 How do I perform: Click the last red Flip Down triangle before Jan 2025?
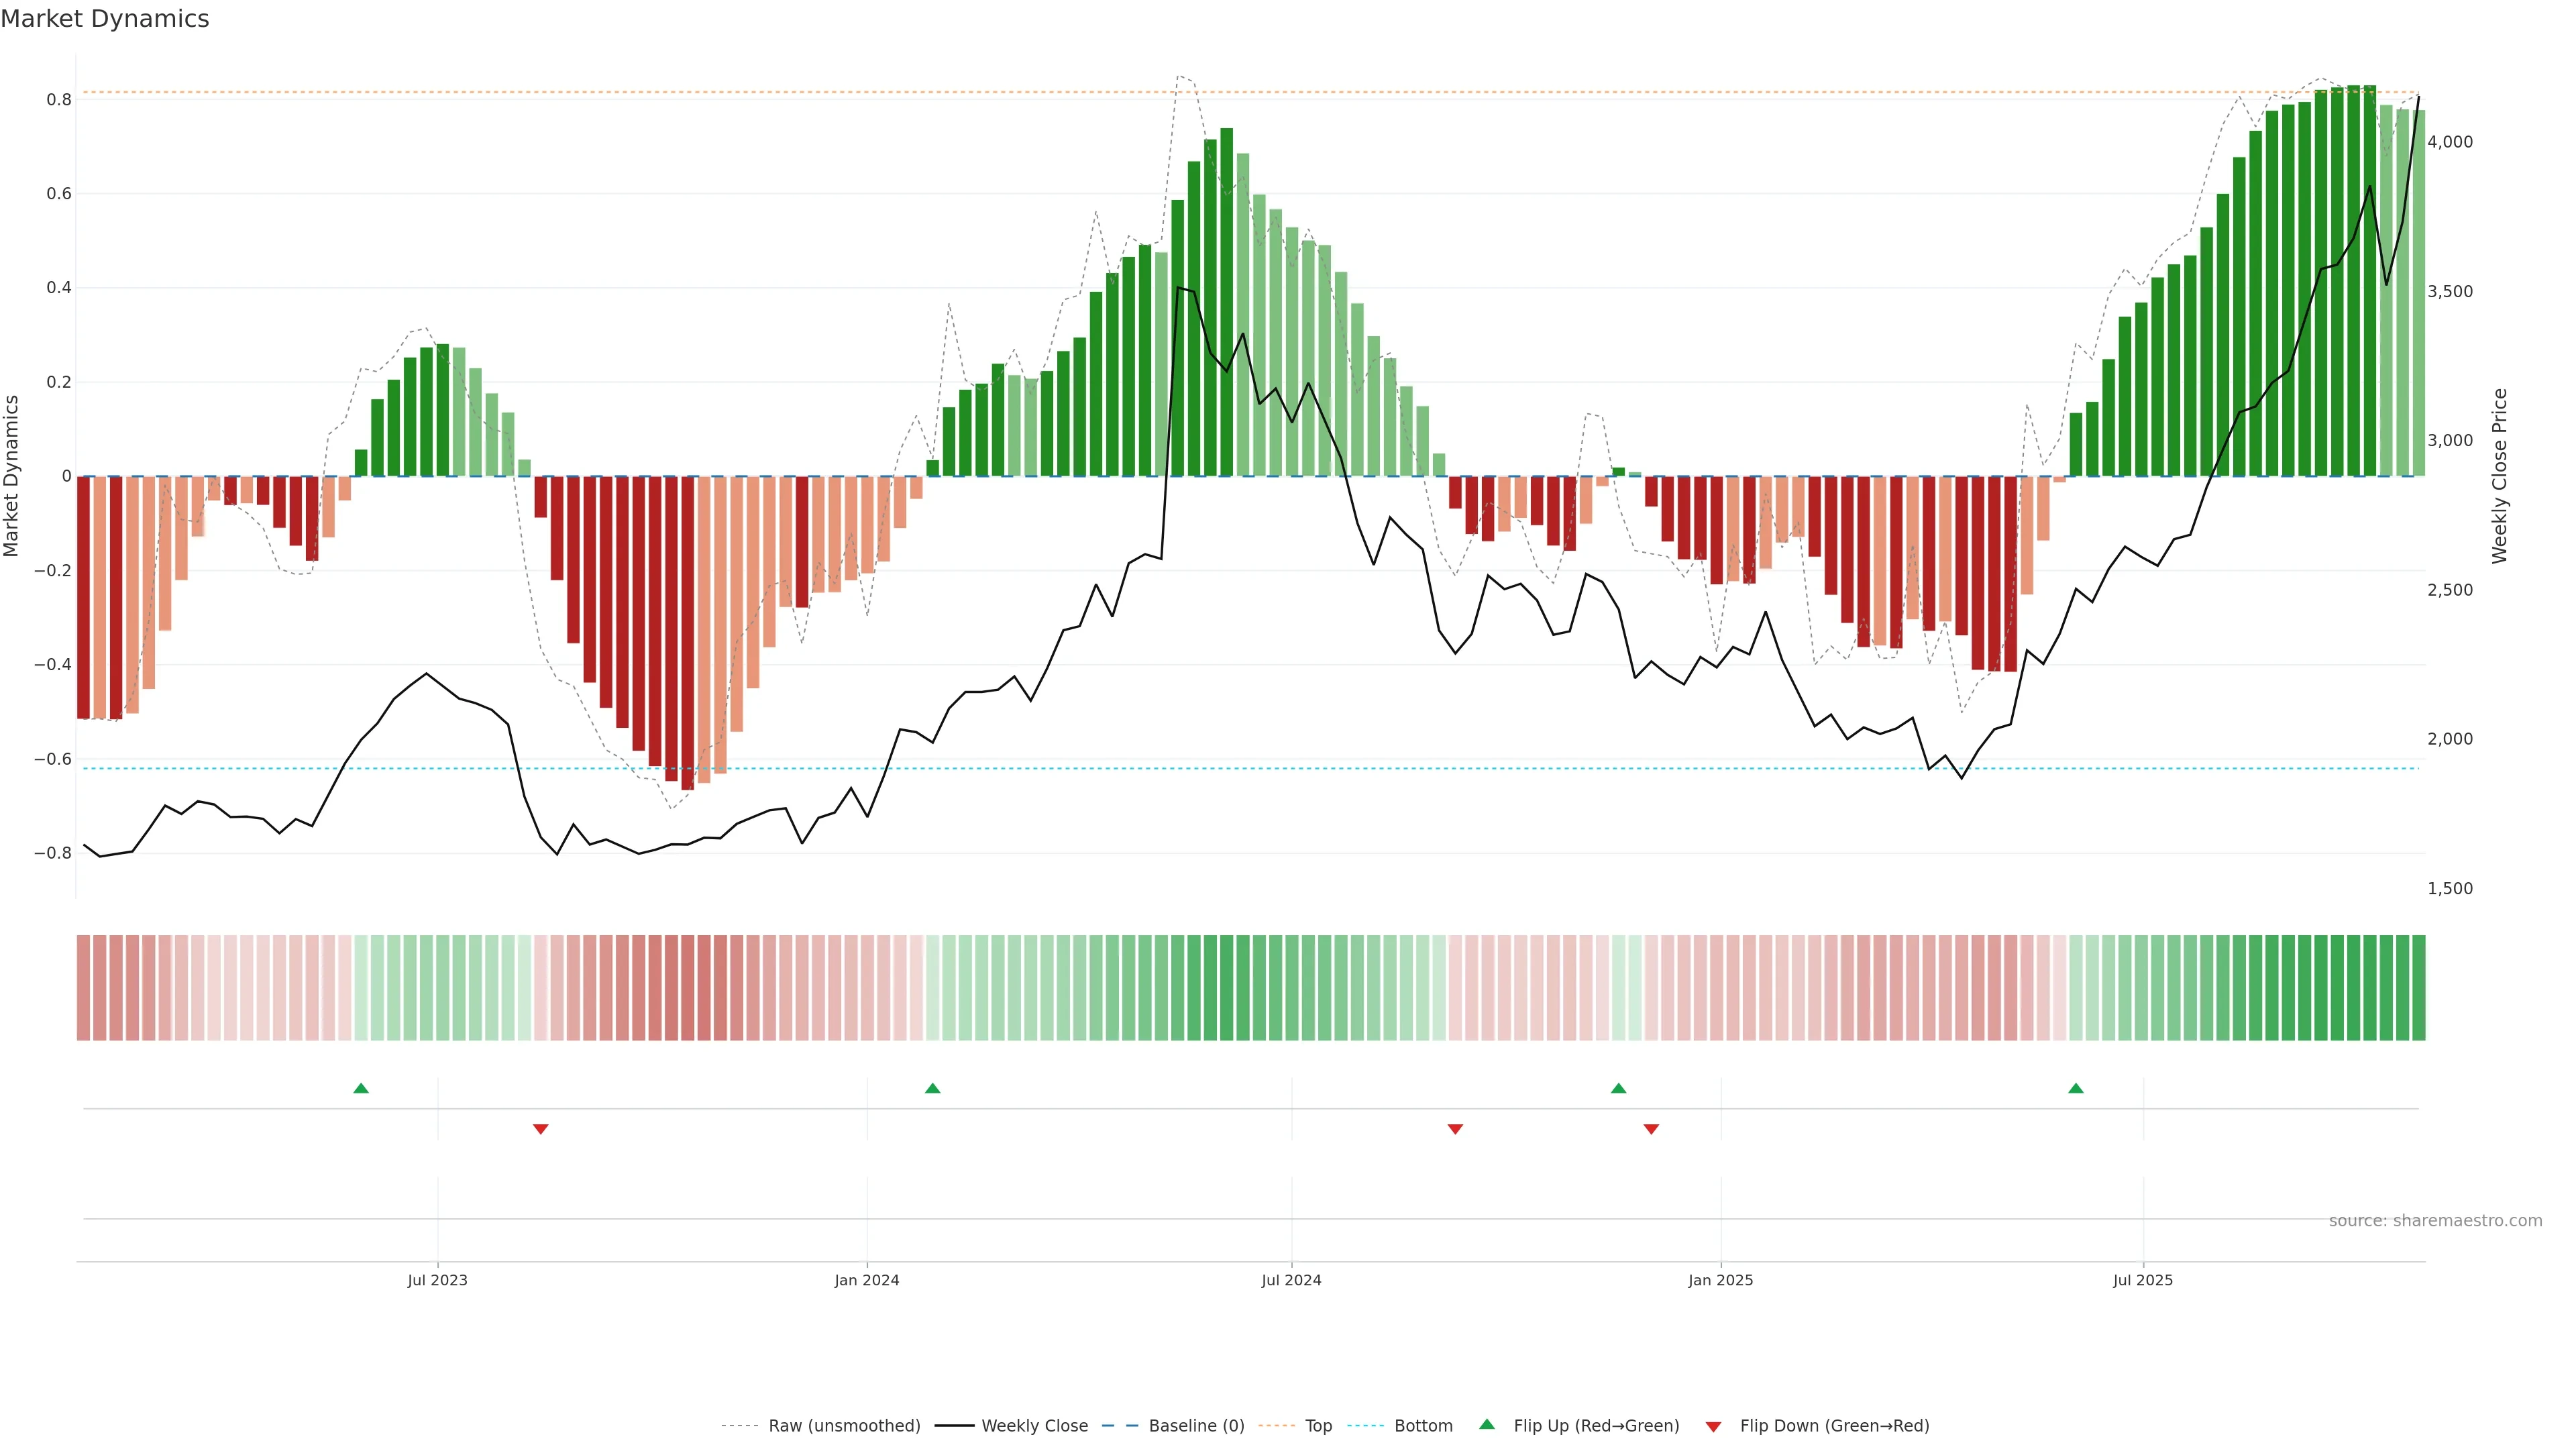click(x=1651, y=1129)
